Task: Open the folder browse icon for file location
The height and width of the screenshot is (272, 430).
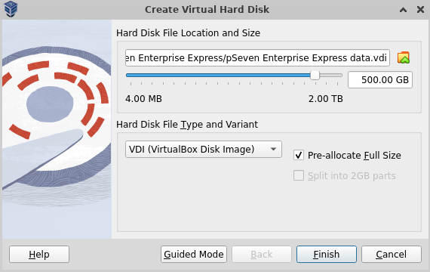Action: (404, 57)
